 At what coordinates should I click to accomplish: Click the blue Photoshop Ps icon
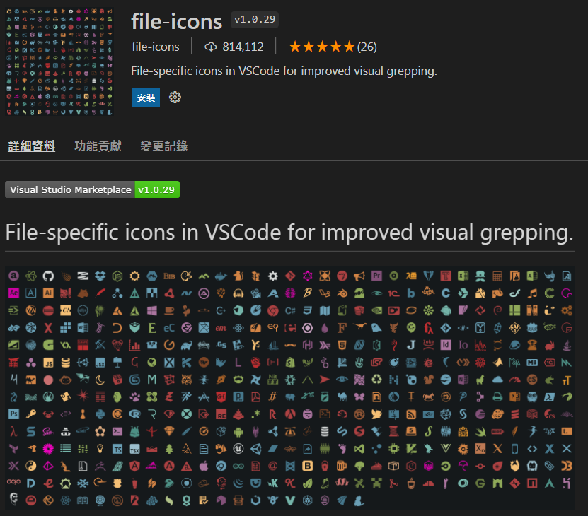point(13,414)
